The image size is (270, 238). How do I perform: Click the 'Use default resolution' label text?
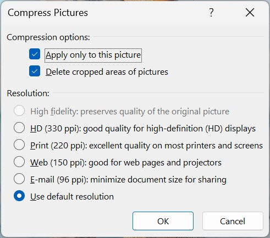point(72,197)
